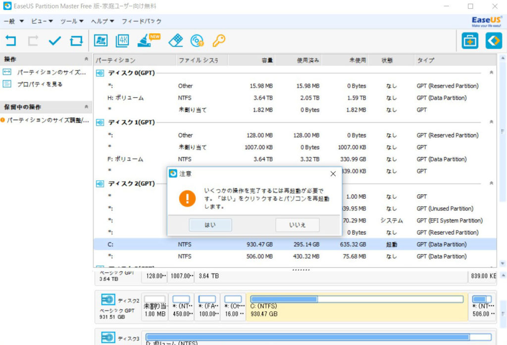This screenshot has height=345, width=507.
Task: Select the D: ボリューム bar in Disk 3 map
Action: pos(319,338)
